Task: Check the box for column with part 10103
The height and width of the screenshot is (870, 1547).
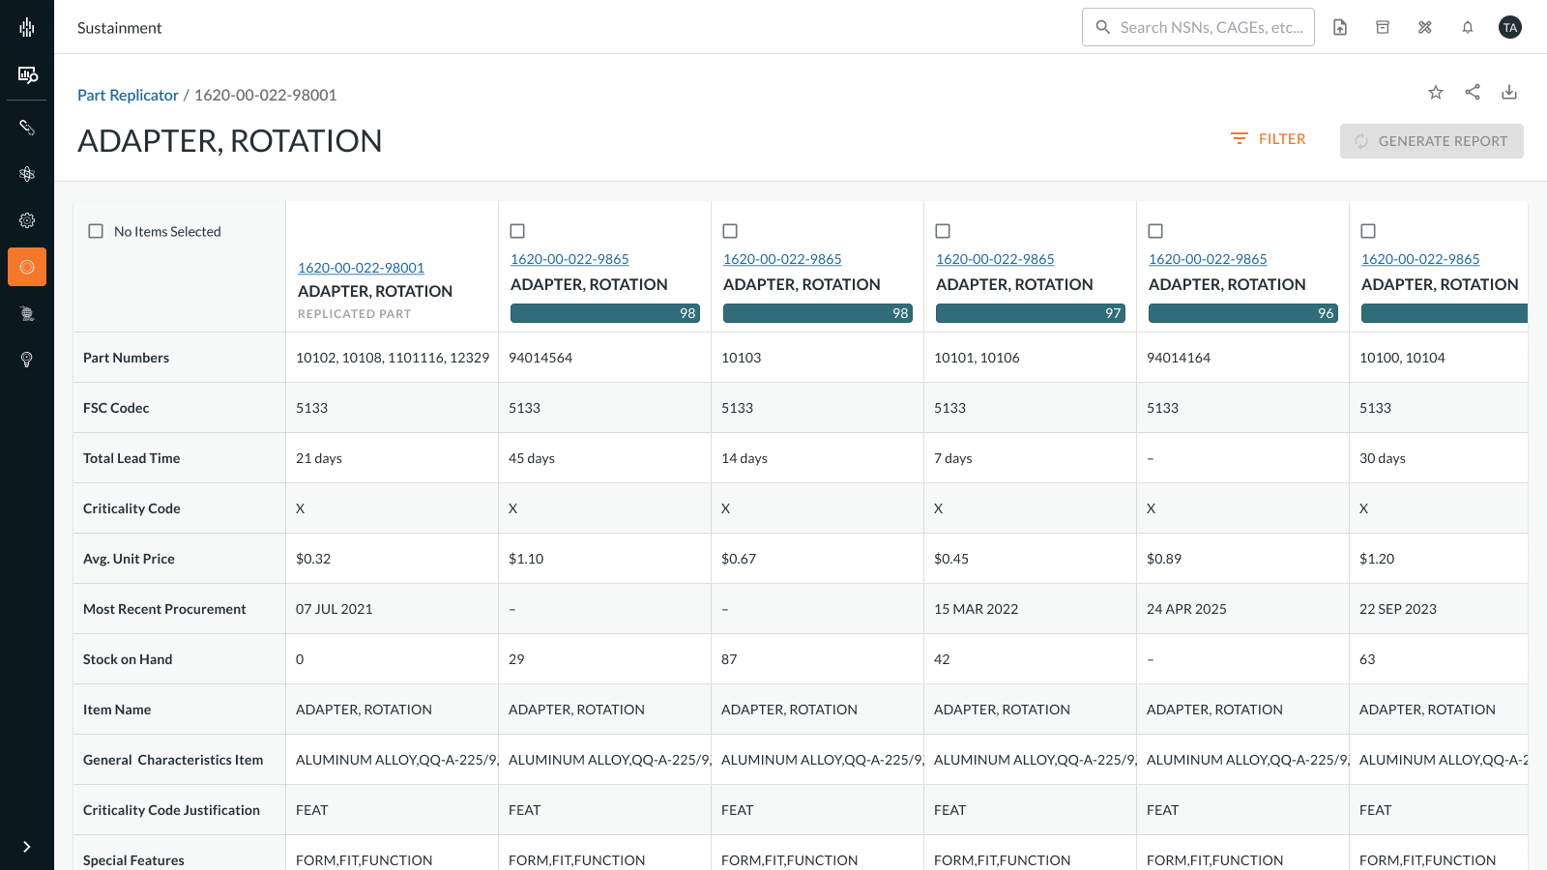Action: point(730,231)
